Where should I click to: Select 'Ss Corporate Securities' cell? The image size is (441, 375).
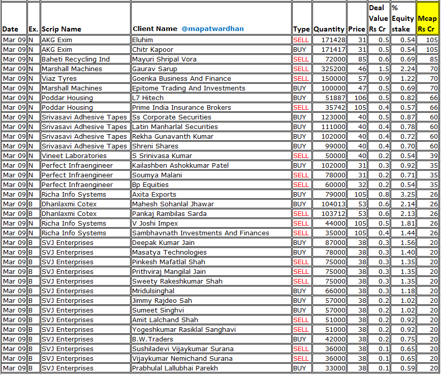(211, 117)
